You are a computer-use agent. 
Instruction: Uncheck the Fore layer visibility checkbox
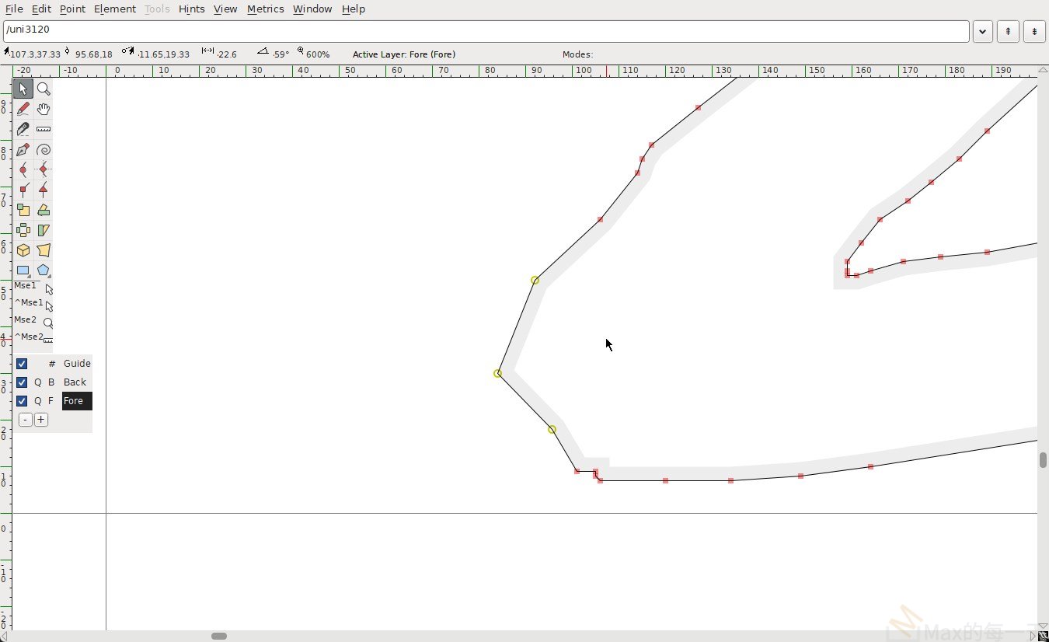tap(22, 401)
